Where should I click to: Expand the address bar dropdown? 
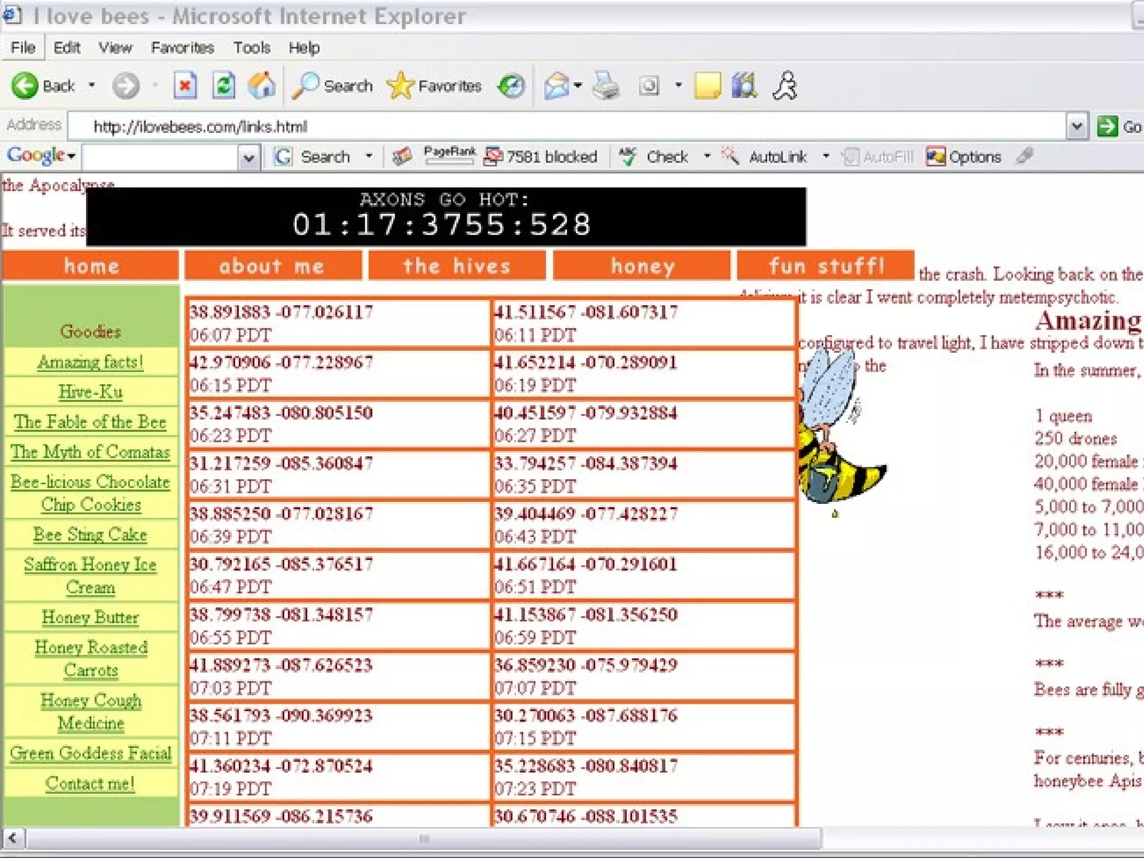(1076, 126)
